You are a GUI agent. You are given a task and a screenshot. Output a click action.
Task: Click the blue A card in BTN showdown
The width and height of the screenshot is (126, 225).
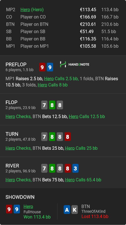67,210
